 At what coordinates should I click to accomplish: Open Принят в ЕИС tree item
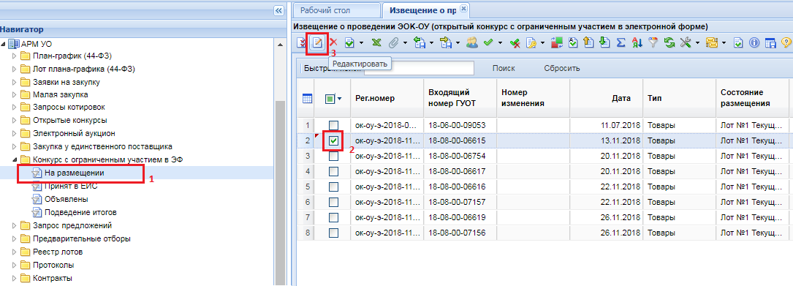tap(71, 186)
